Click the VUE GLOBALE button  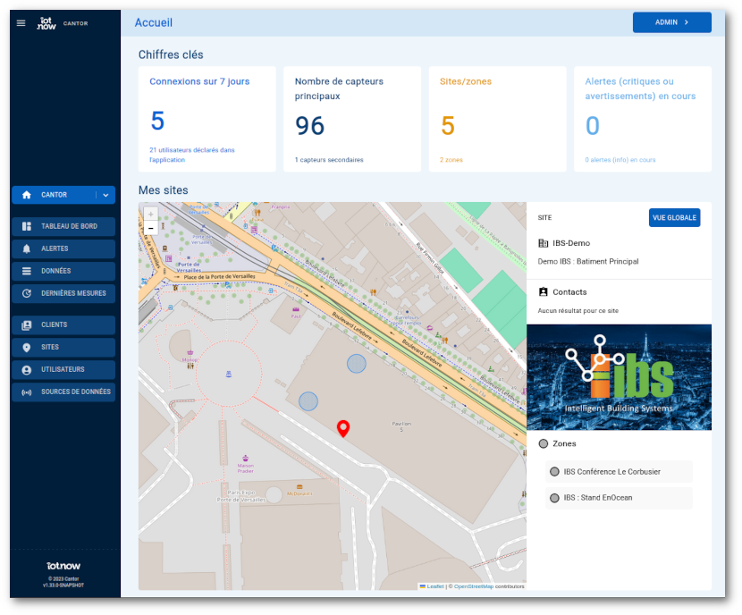pyautogui.click(x=674, y=217)
